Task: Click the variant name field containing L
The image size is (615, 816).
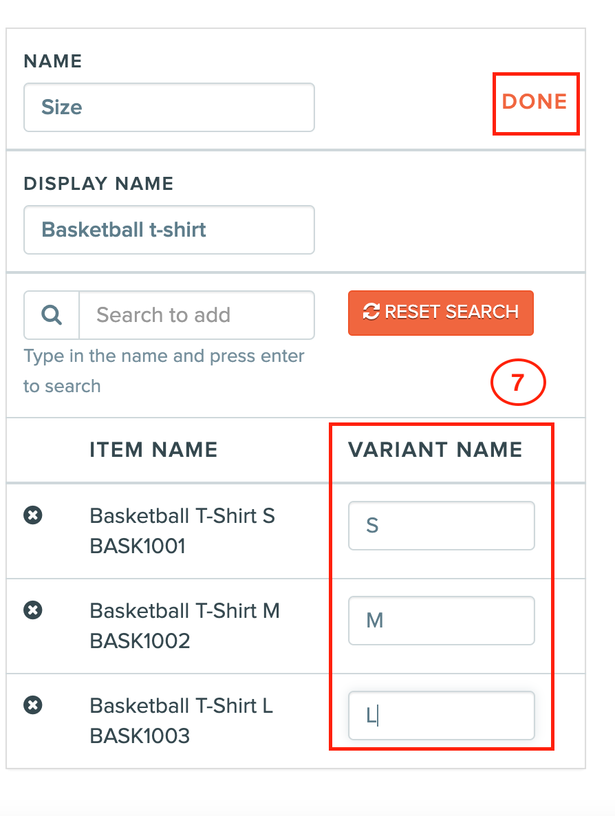Action: (441, 716)
